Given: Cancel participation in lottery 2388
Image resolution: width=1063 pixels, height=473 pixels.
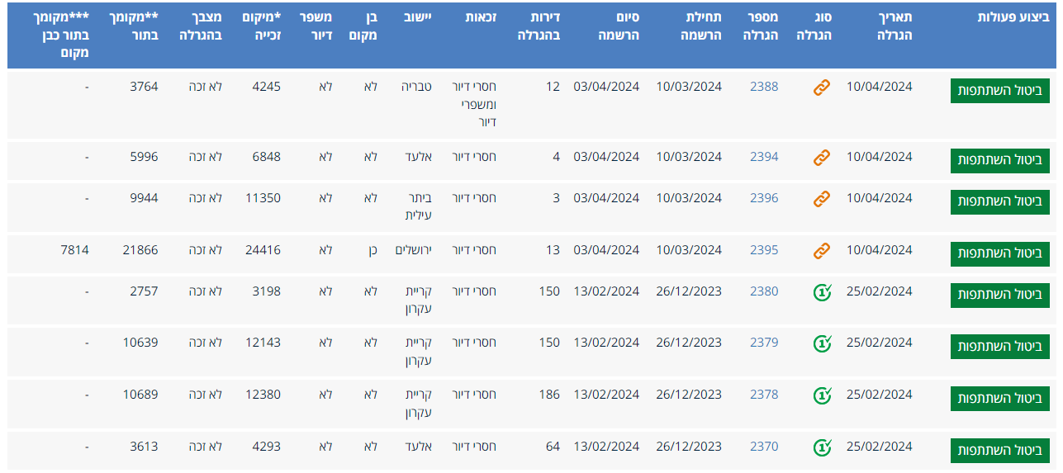Looking at the screenshot, I should coord(999,91).
